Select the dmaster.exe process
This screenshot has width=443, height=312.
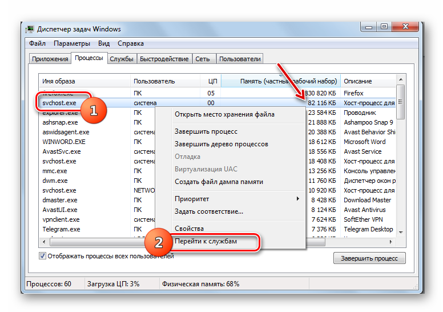pos(60,200)
